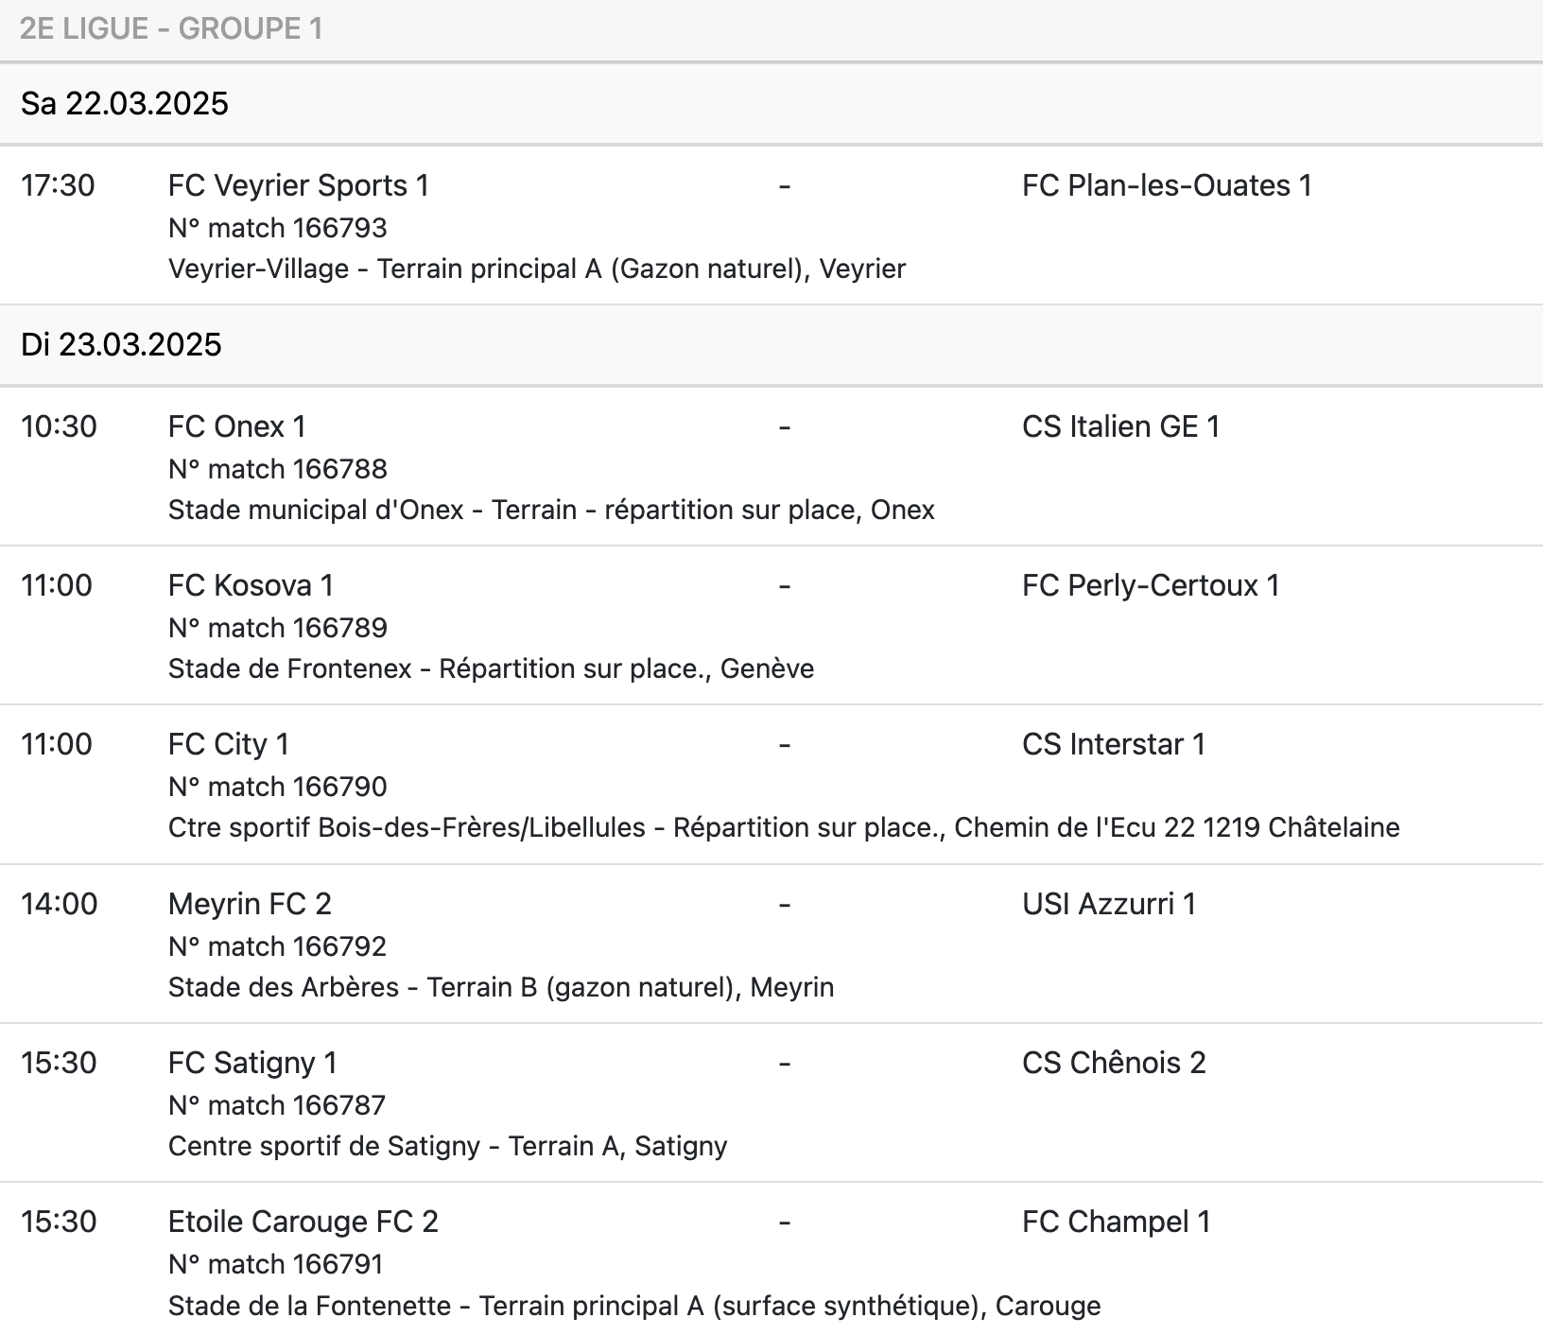Select the Sa 22.03.2025 date header
The width and height of the screenshot is (1543, 1335).
click(x=125, y=103)
